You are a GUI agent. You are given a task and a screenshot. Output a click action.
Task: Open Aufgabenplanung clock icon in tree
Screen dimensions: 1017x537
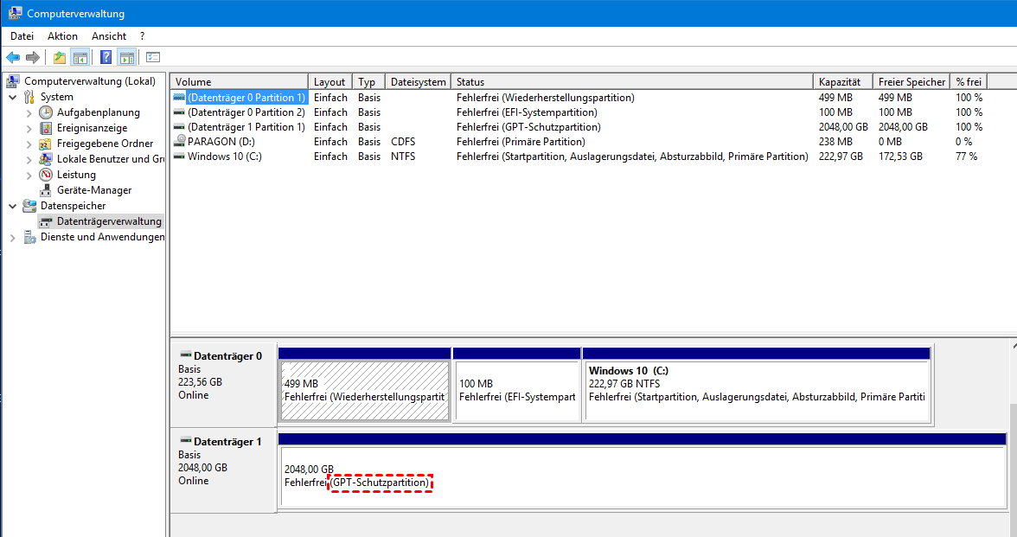pos(46,112)
